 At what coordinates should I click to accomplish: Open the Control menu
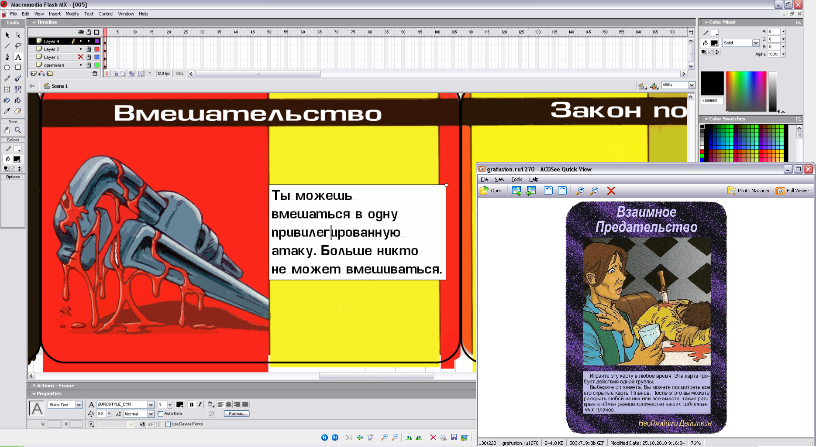pyautogui.click(x=106, y=14)
